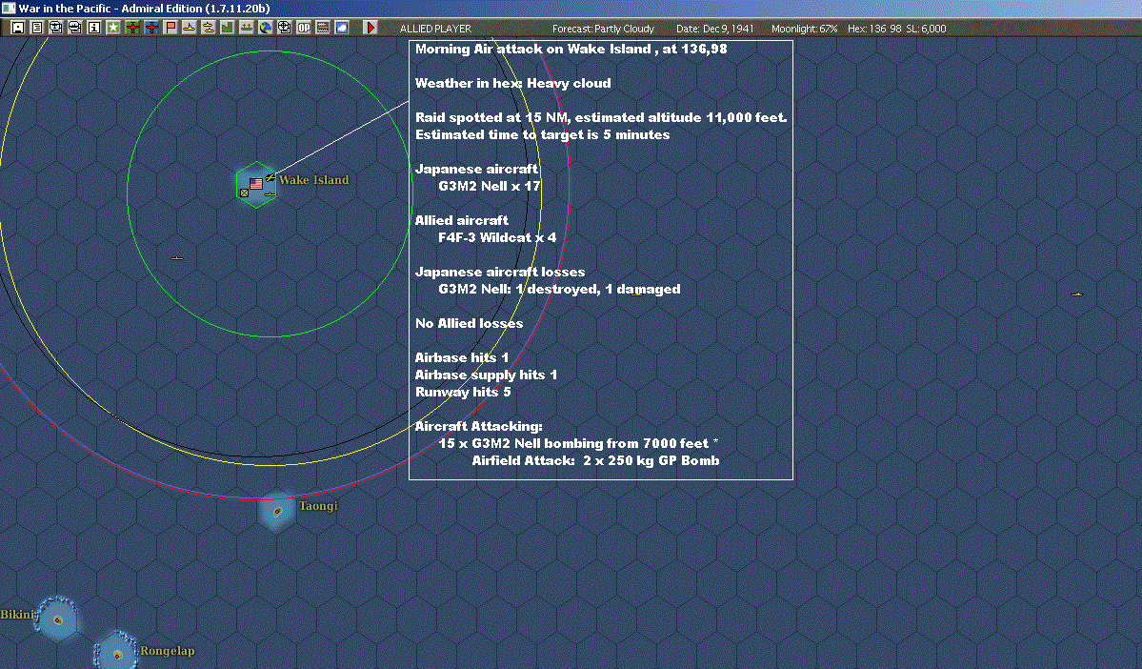Select the Rongelap atoll hex

tap(116, 652)
